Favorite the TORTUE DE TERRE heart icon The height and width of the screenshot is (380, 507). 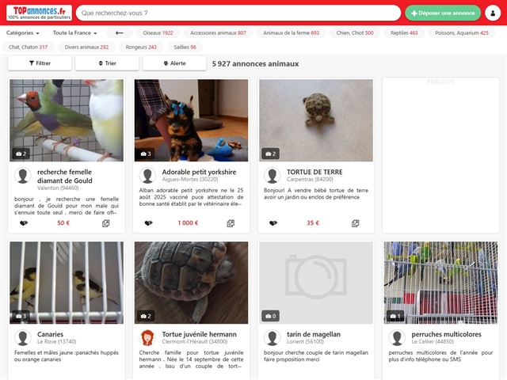click(273, 223)
